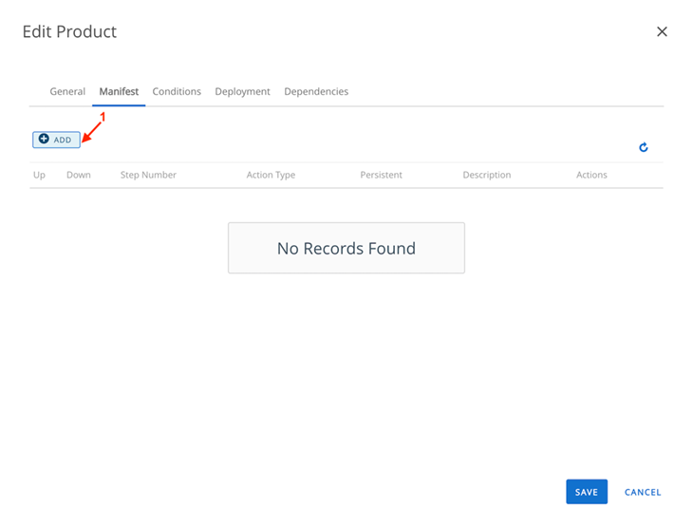The image size is (693, 527).
Task: Click the Action Type column header
Action: tap(271, 175)
